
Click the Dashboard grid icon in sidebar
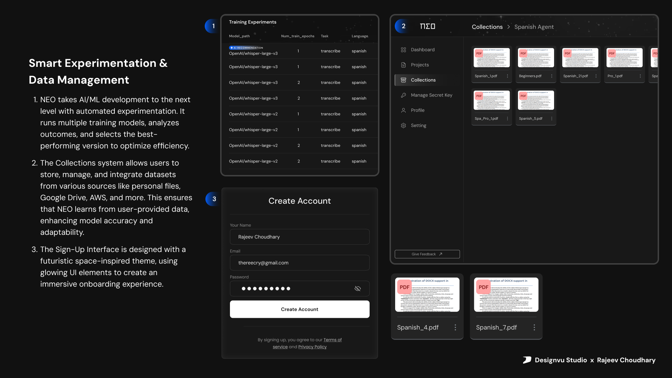[403, 50]
